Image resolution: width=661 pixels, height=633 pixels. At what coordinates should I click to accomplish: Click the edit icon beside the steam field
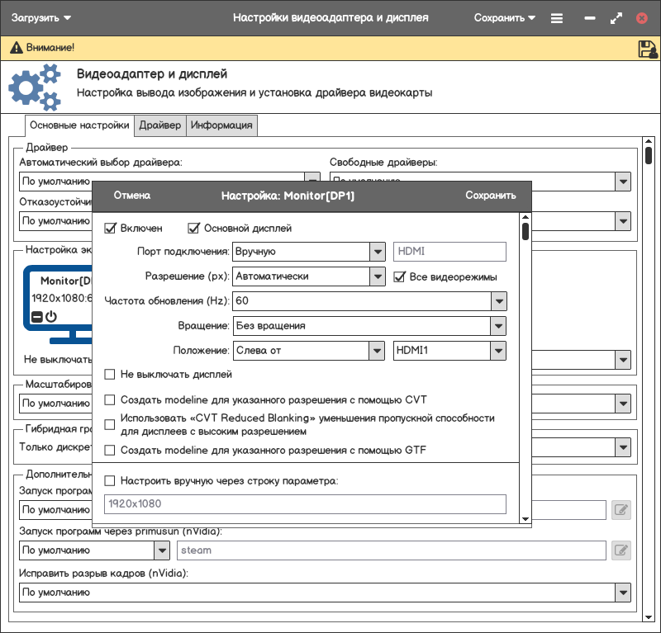621,550
